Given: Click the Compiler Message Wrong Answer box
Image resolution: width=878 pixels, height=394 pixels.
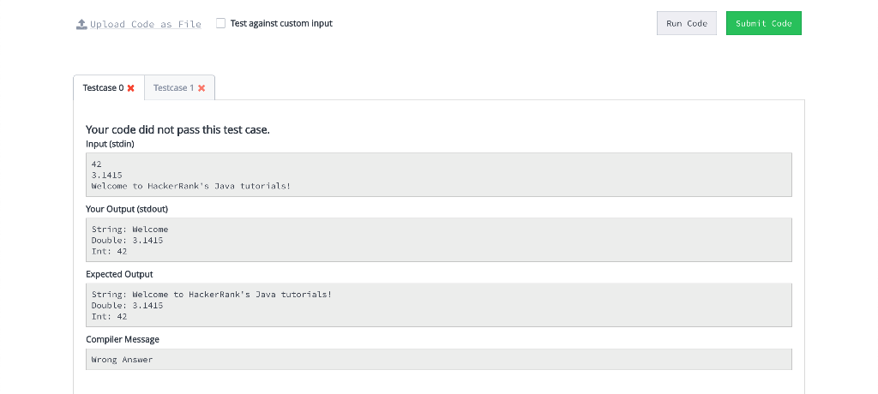Looking at the screenshot, I should click(x=439, y=359).
